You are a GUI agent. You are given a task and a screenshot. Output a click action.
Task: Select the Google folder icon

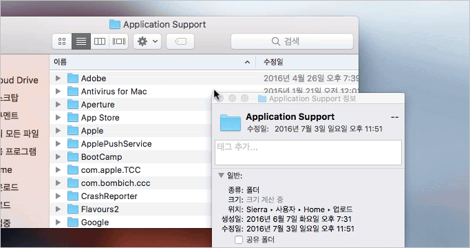pos(72,223)
